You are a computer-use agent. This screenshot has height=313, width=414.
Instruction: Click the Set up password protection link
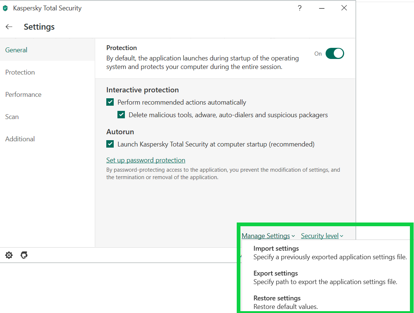(146, 160)
